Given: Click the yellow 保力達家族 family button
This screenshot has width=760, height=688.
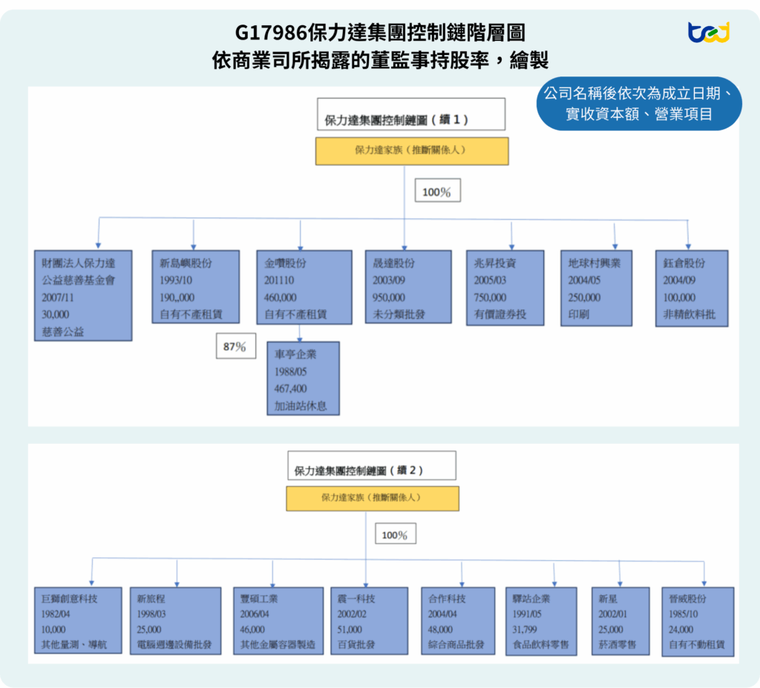Looking at the screenshot, I should tap(412, 151).
